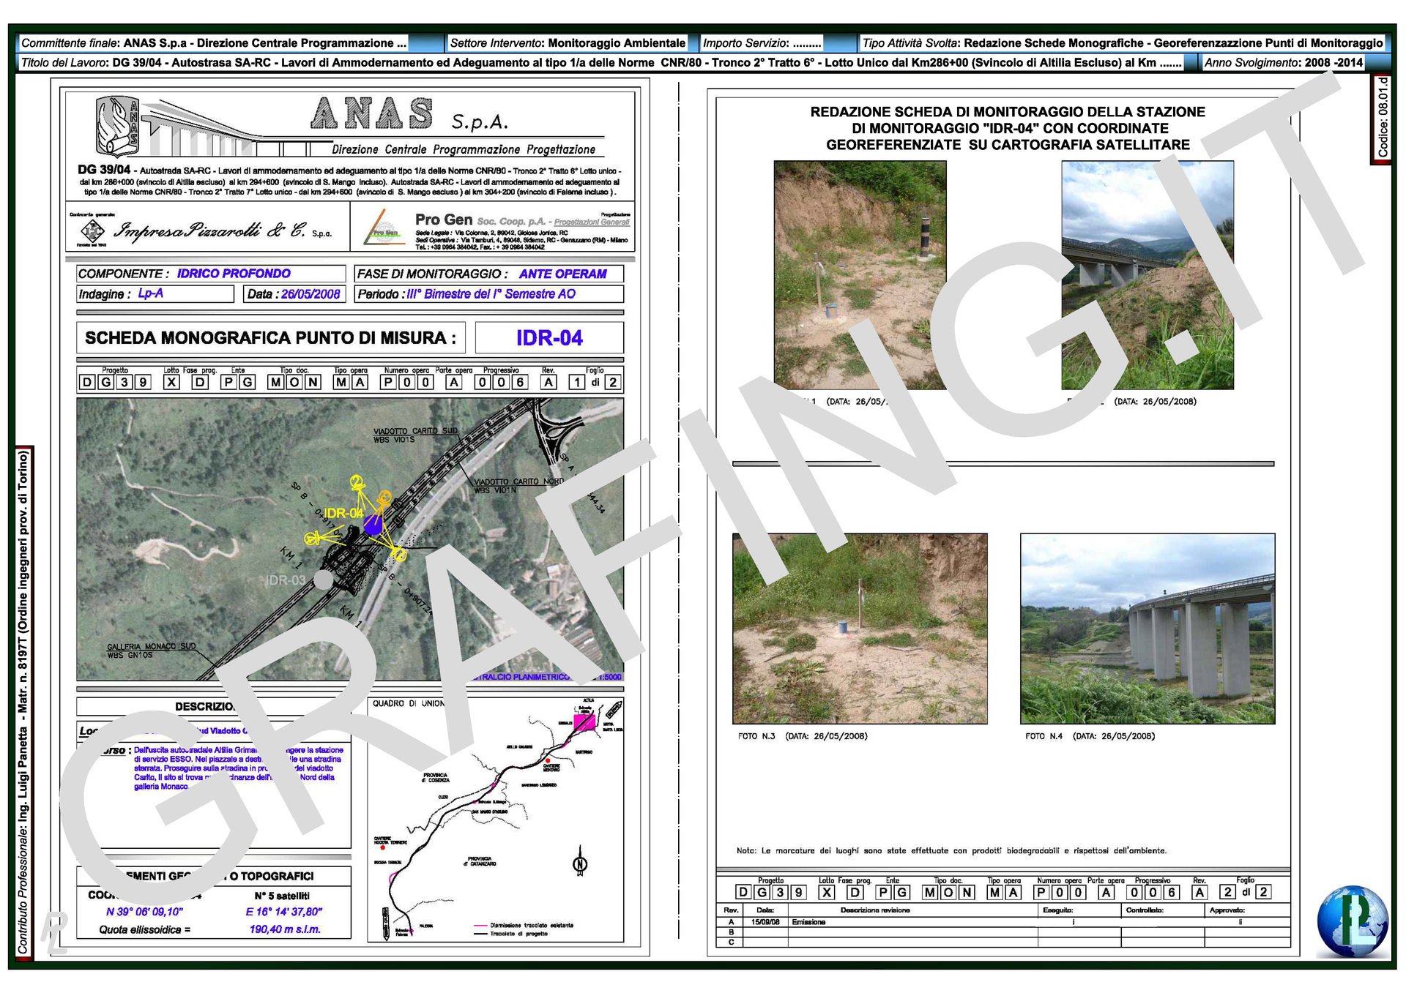Open the Foto N.4 viaduct pillars photo

[x=1147, y=629]
